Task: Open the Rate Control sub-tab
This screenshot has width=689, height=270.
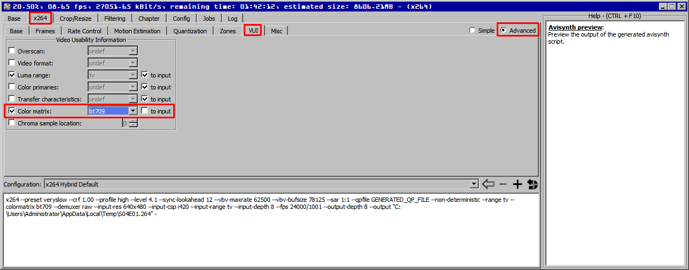Action: 84,31
